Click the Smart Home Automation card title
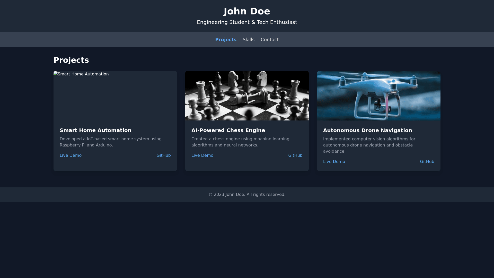The height and width of the screenshot is (278, 494). pos(95,131)
